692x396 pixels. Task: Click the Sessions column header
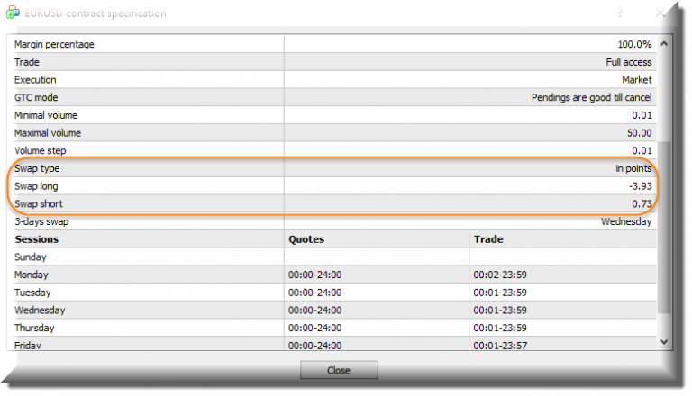[37, 239]
